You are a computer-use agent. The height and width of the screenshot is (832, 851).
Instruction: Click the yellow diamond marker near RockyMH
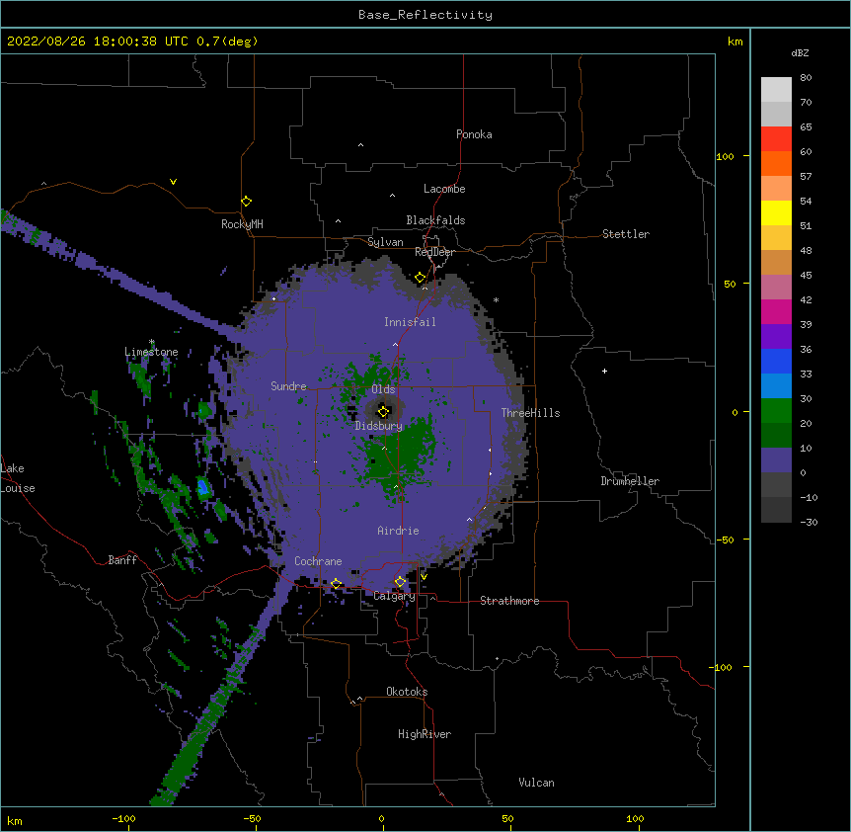[247, 202]
